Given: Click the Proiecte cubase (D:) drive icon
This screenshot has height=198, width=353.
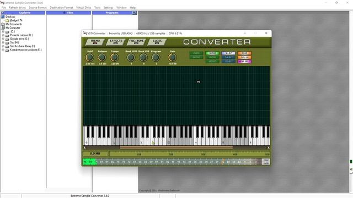Looking at the screenshot, I should tap(7, 35).
